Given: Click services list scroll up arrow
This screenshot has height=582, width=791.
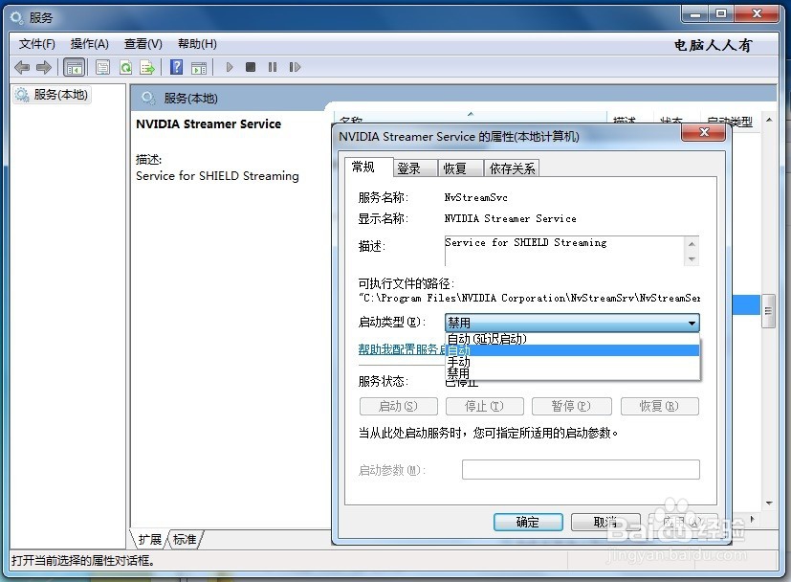Looking at the screenshot, I should 769,121.
